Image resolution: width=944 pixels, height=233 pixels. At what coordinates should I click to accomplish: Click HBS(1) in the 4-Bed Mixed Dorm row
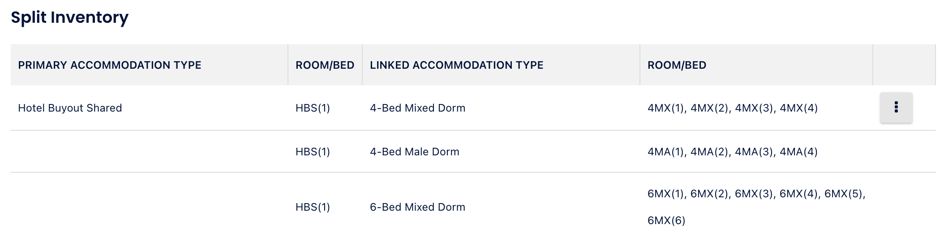click(x=313, y=108)
